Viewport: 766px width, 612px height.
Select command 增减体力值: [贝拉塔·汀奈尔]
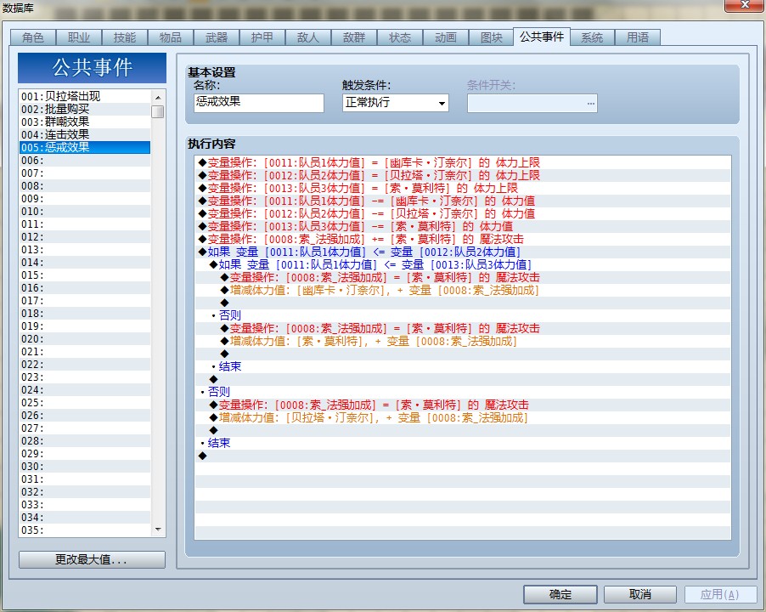coord(463,417)
